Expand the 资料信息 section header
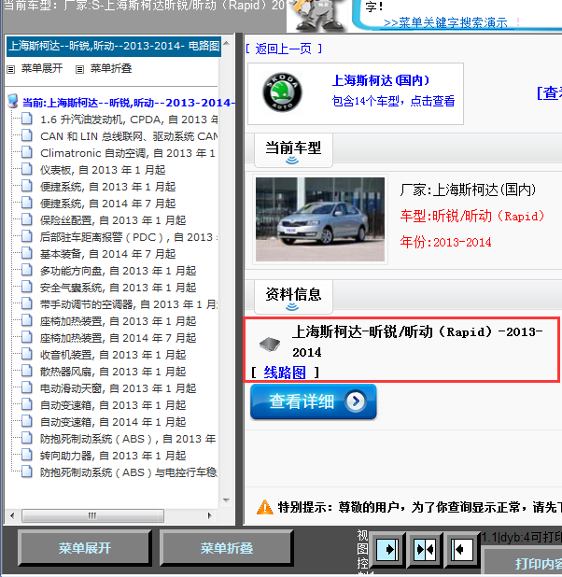This screenshot has width=562, height=577. coord(293,297)
